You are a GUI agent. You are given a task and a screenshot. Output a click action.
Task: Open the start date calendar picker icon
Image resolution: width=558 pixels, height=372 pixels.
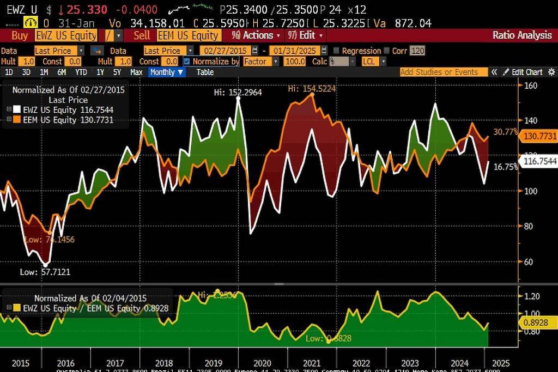pyautogui.click(x=254, y=51)
